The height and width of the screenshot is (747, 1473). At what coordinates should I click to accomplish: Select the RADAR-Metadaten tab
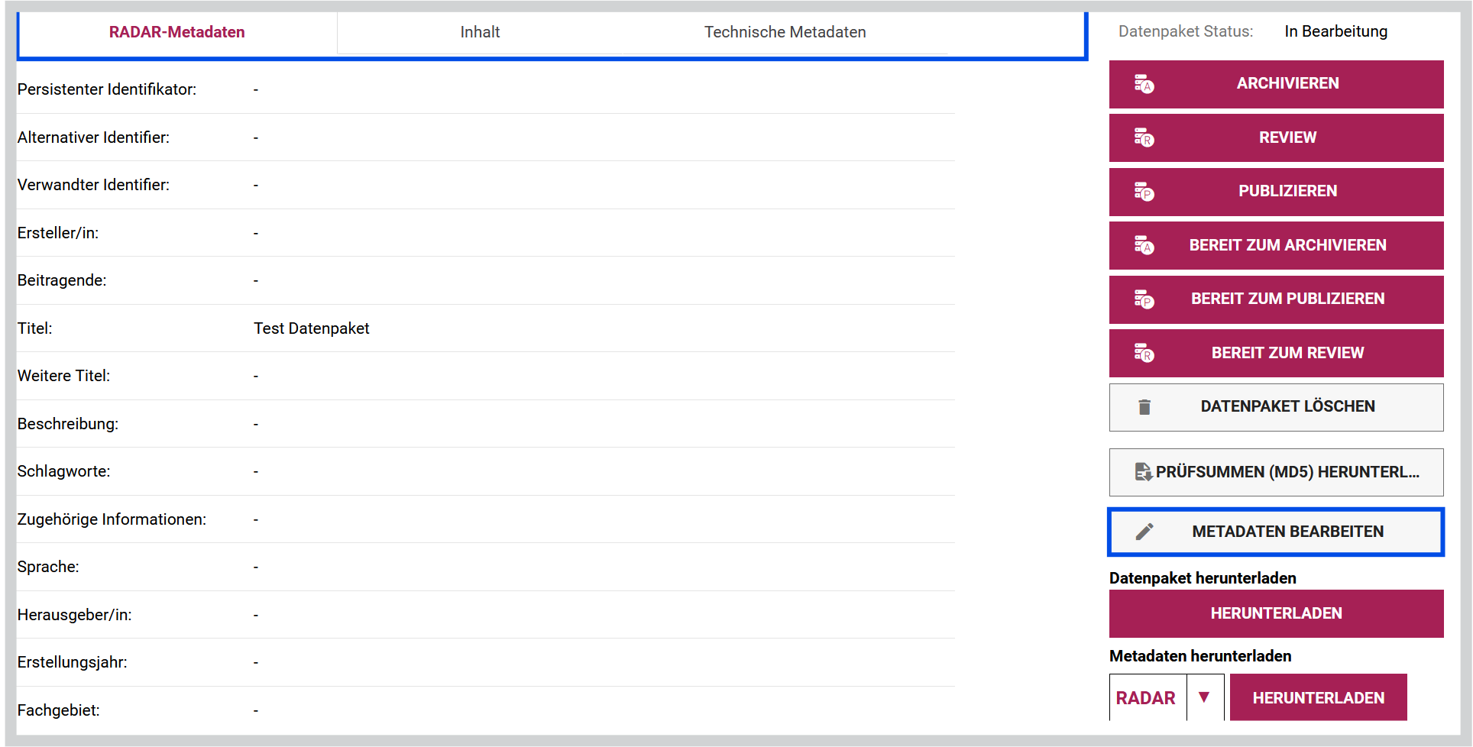(177, 32)
